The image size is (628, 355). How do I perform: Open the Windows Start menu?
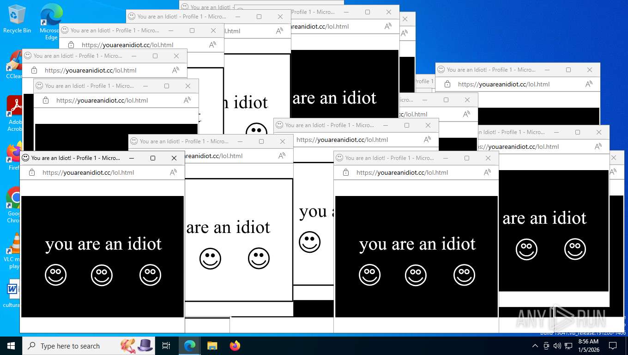click(11, 346)
